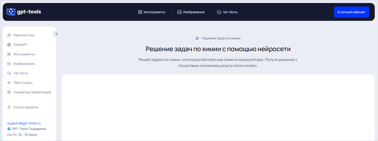Open Купить кредиты in sidebar
The image size is (378, 141).
click(26, 107)
